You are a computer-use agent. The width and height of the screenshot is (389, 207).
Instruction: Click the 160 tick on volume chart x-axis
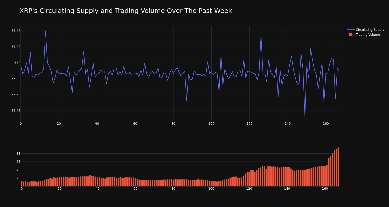pyautogui.click(x=325, y=189)
